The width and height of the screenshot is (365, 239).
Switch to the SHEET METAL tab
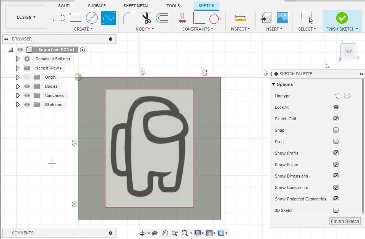136,6
